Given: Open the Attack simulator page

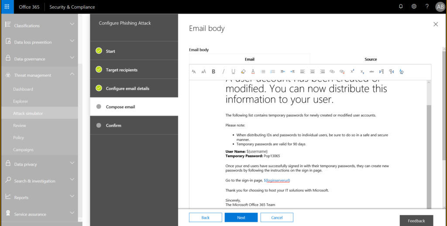Looking at the screenshot, I should click(28, 113).
